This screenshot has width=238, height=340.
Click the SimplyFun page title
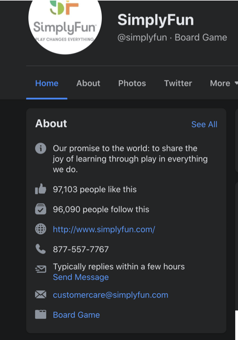point(156,20)
